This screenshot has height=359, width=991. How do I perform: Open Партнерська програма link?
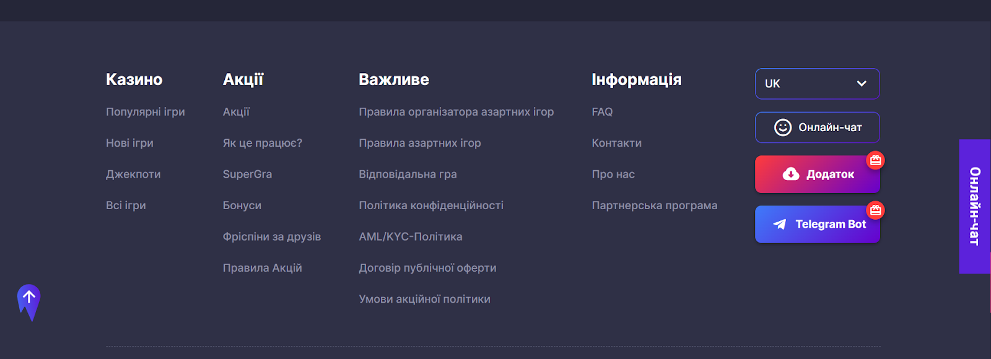tap(655, 205)
